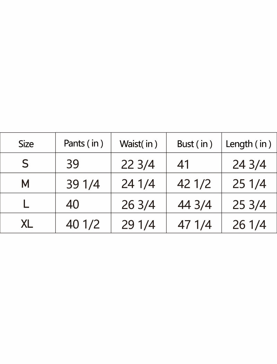Screen dimensions: 277x364
Task: Select waist value 26 3/4
Action: (x=138, y=205)
